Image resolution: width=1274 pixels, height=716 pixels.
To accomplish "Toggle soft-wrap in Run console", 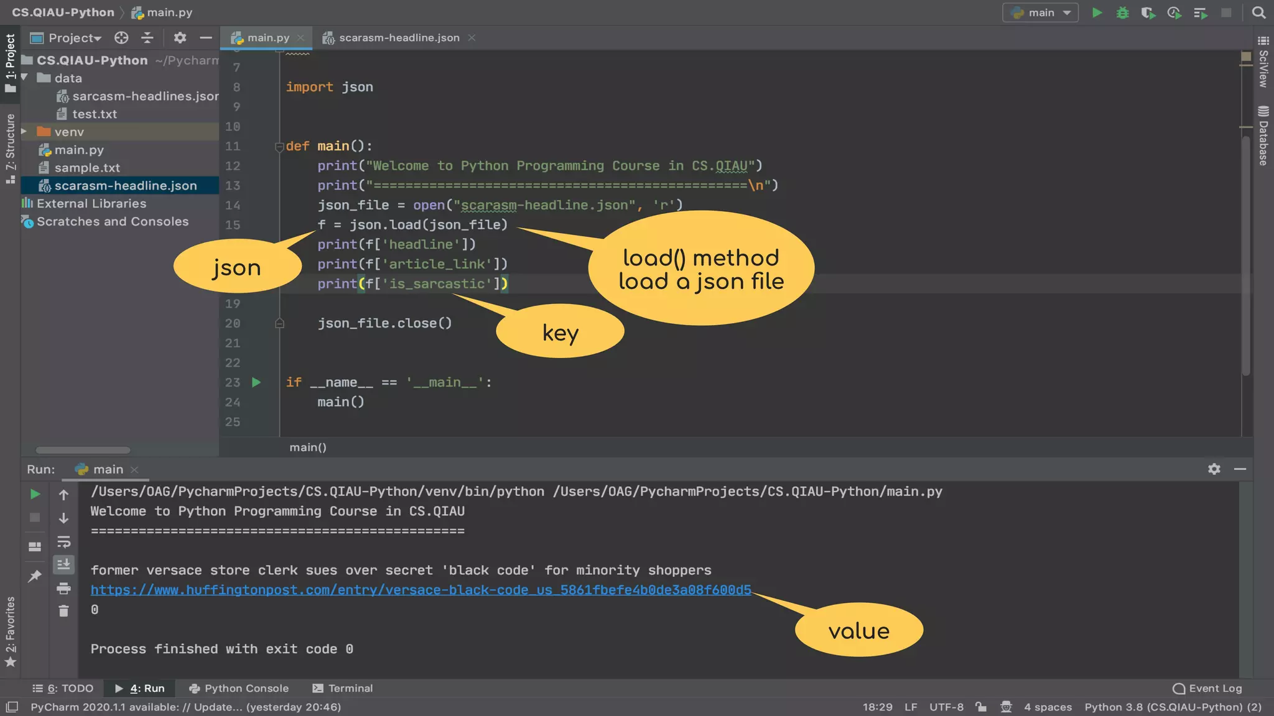I will point(63,541).
